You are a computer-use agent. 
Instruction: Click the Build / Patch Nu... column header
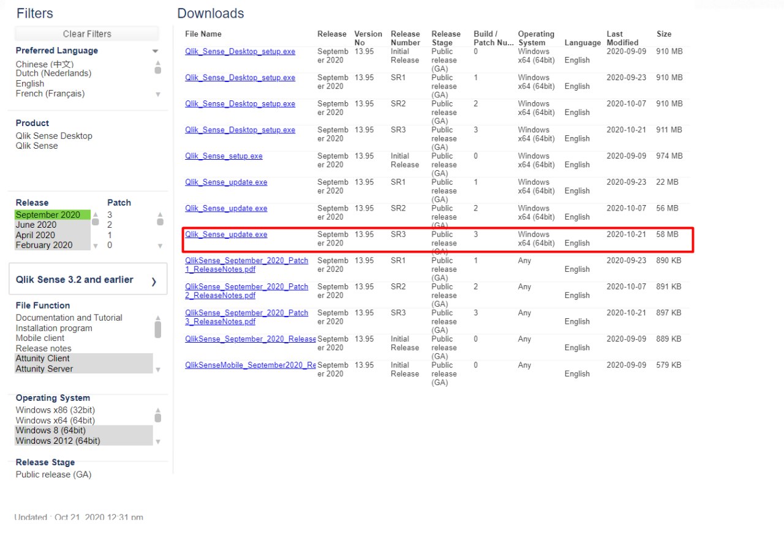(x=494, y=38)
